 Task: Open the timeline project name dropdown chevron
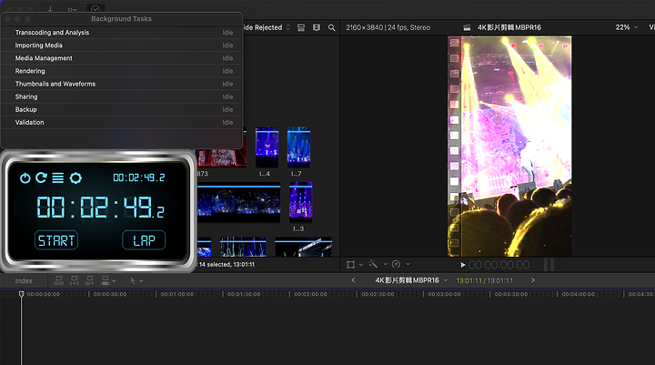pyautogui.click(x=445, y=280)
